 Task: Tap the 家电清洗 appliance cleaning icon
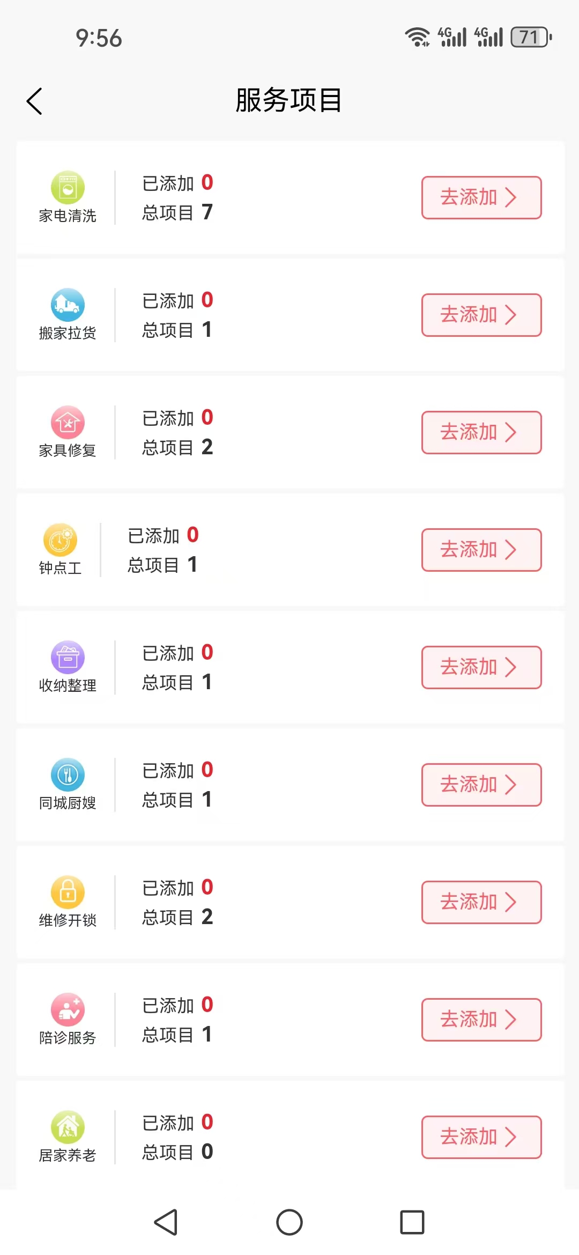tap(68, 188)
